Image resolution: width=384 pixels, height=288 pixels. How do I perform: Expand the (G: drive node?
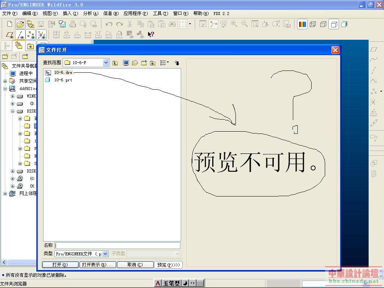[12, 178]
